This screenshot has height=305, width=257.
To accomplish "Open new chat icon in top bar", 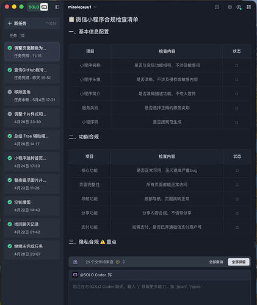I will point(217,7).
